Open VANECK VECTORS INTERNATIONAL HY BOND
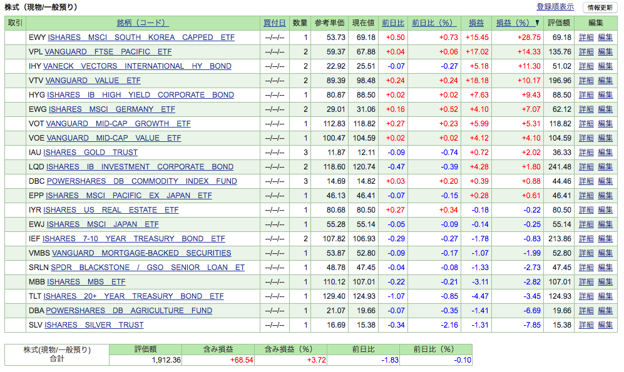The width and height of the screenshot is (624, 372). point(137,66)
